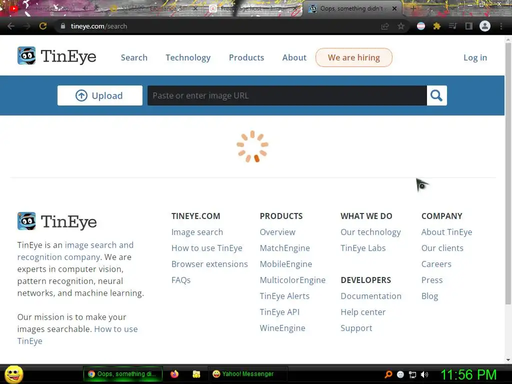The height and width of the screenshot is (384, 512).
Task: Open the Help center link
Action: pyautogui.click(x=363, y=312)
